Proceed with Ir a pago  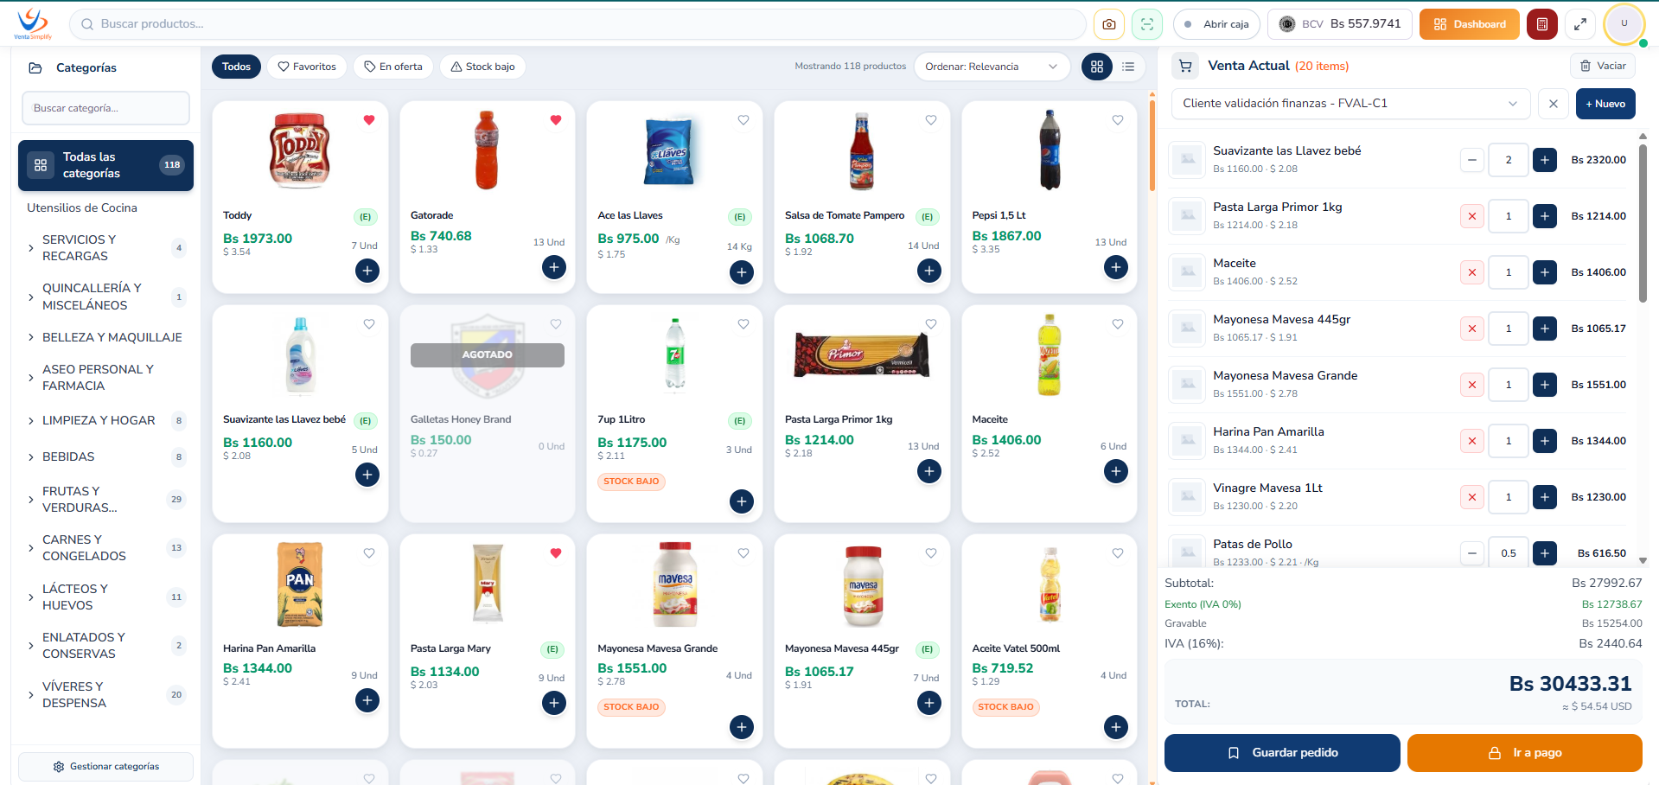[x=1525, y=753]
